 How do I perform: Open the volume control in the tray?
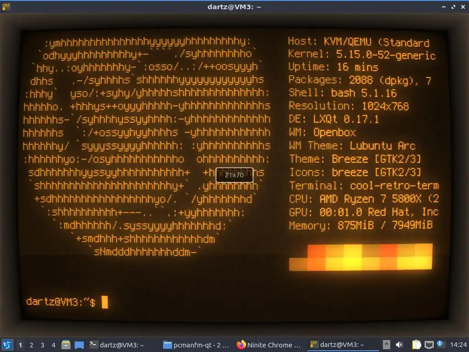[399, 345]
